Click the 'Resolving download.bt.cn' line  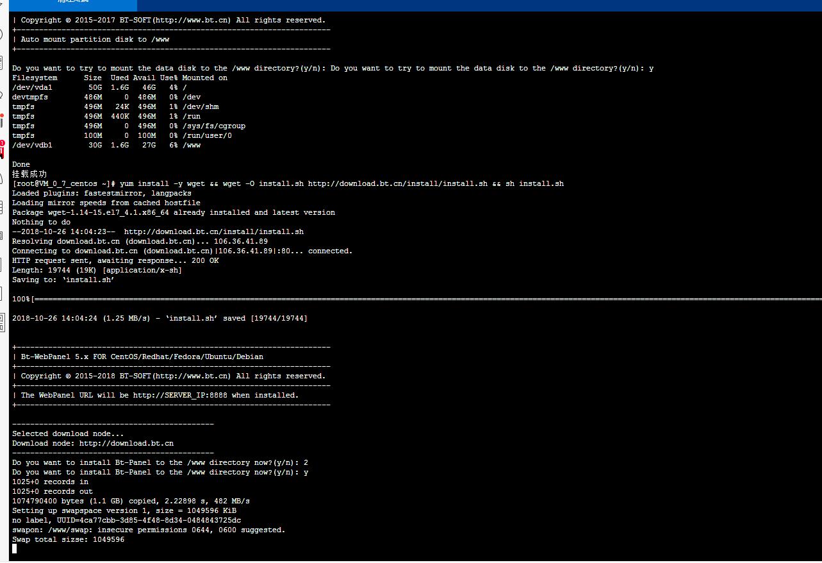click(x=140, y=241)
